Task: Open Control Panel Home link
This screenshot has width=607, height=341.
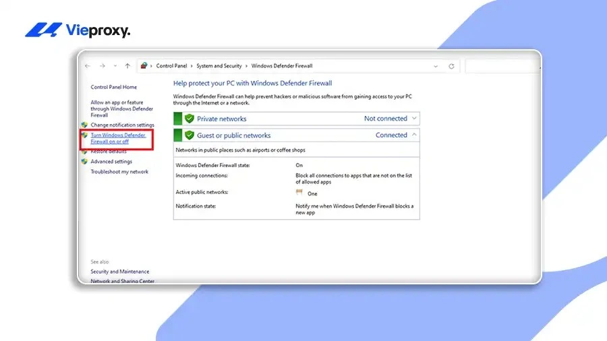Action: tap(114, 88)
